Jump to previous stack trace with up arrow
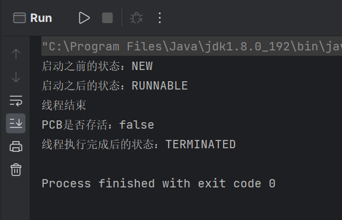 point(16,54)
